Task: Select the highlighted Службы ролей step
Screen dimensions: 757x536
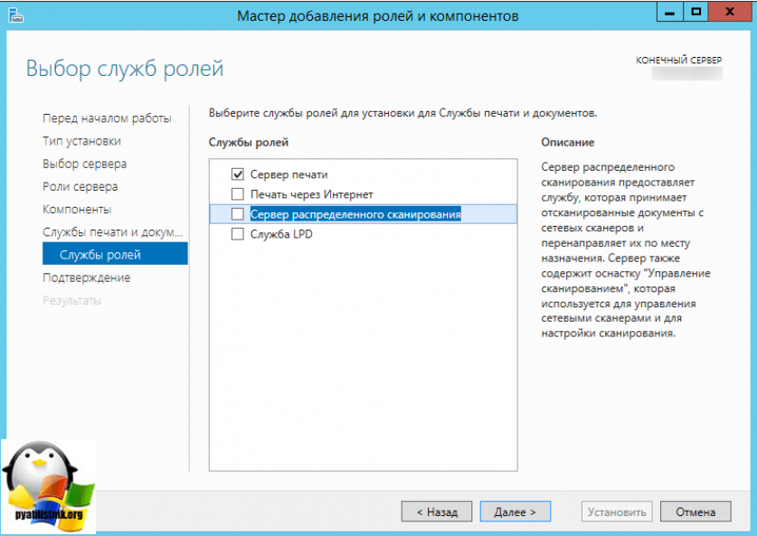Action: point(115,254)
